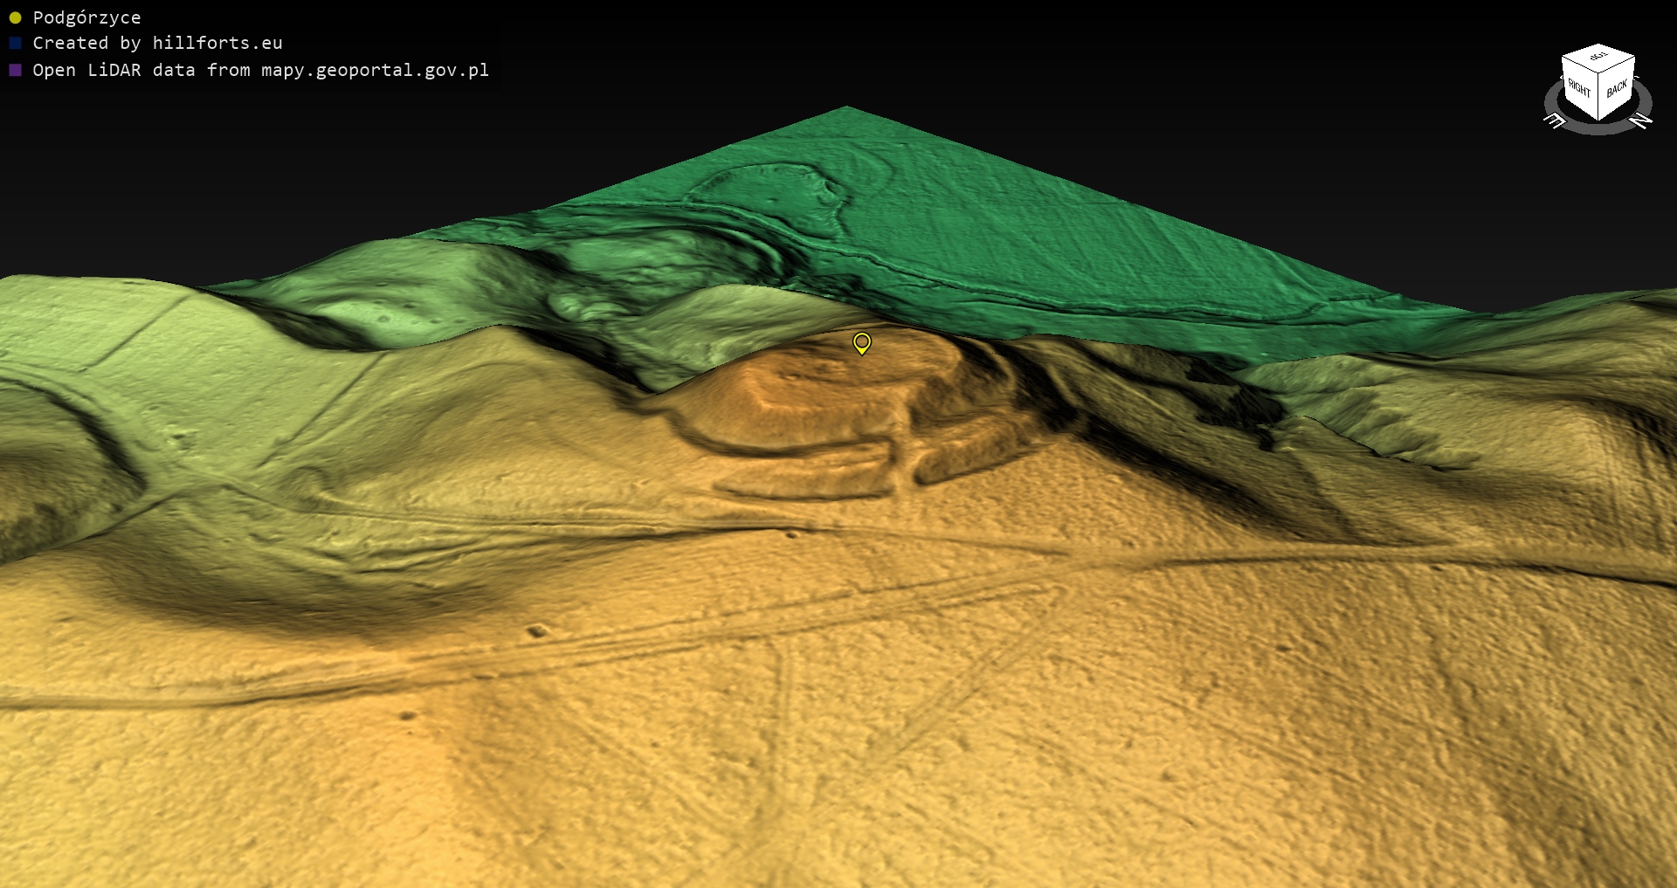Click the yellow location pin on the hillfort

pos(861,342)
